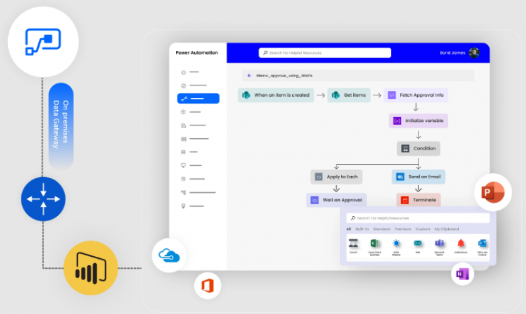Click the Power Automation title

coord(197,53)
